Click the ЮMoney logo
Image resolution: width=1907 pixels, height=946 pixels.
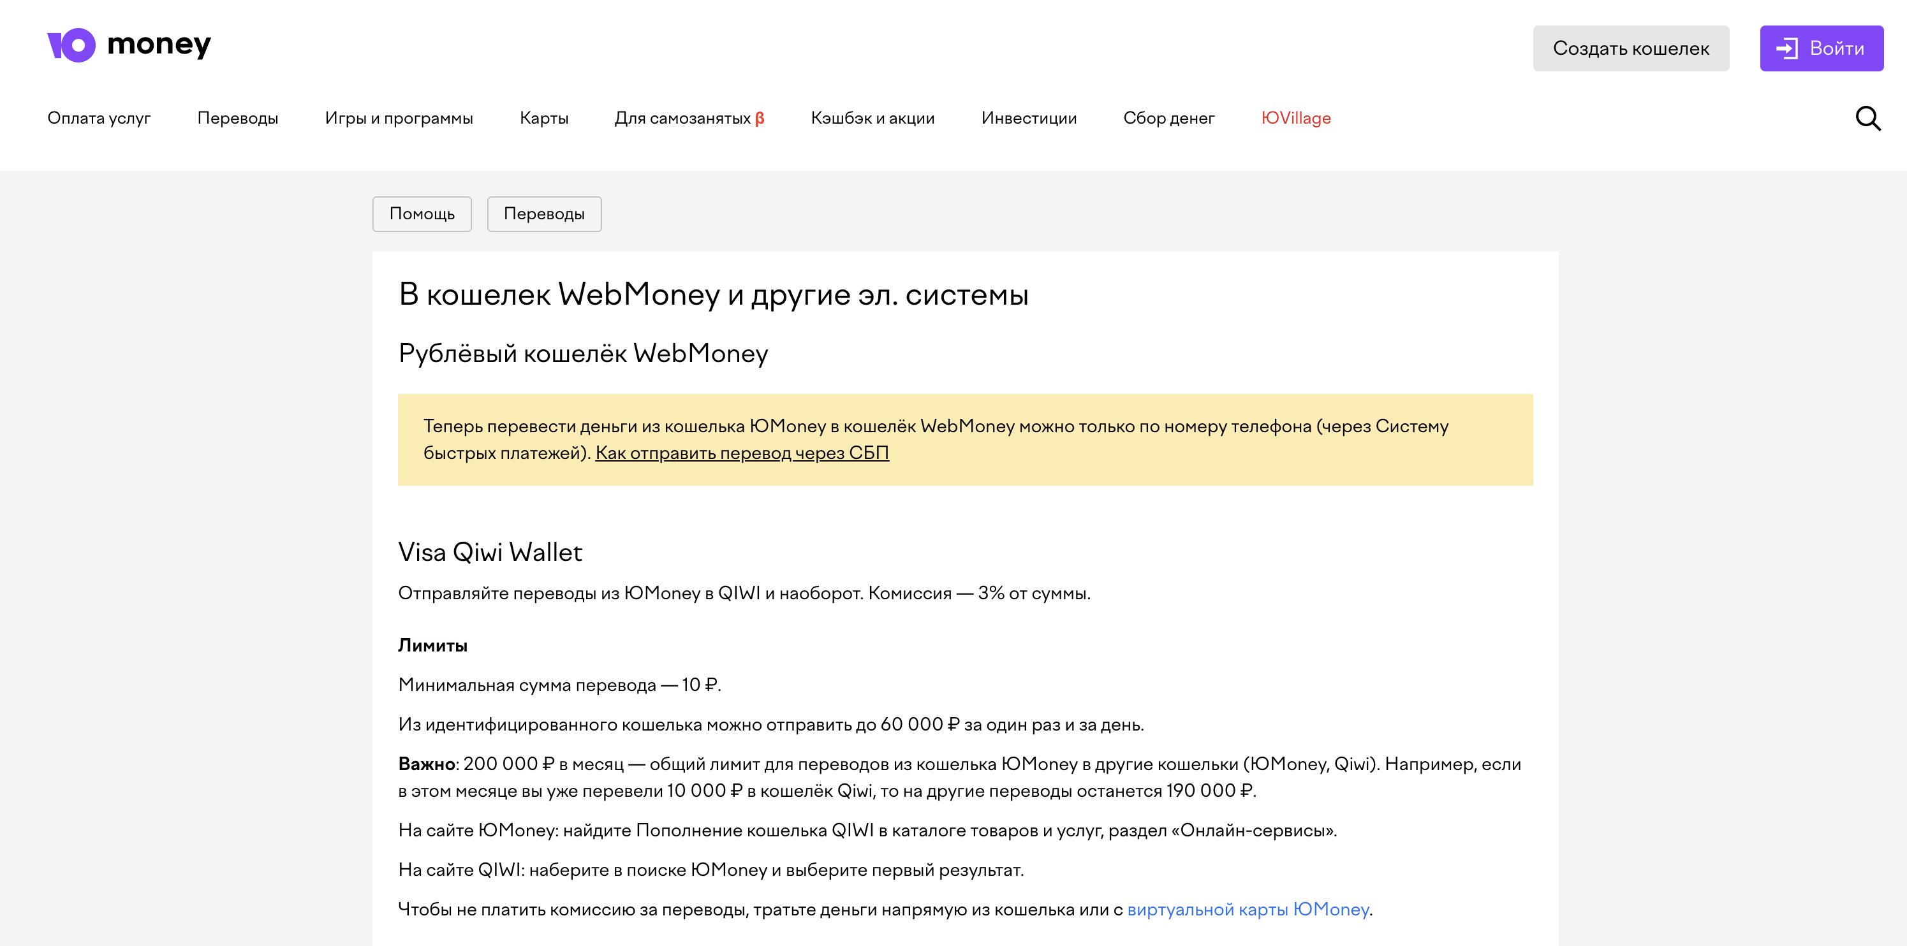pos(129,45)
